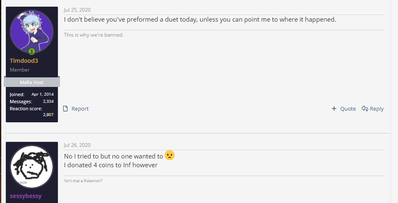The width and height of the screenshot is (398, 203).
Task: Reply to Timdood3's post
Action: coord(376,109)
